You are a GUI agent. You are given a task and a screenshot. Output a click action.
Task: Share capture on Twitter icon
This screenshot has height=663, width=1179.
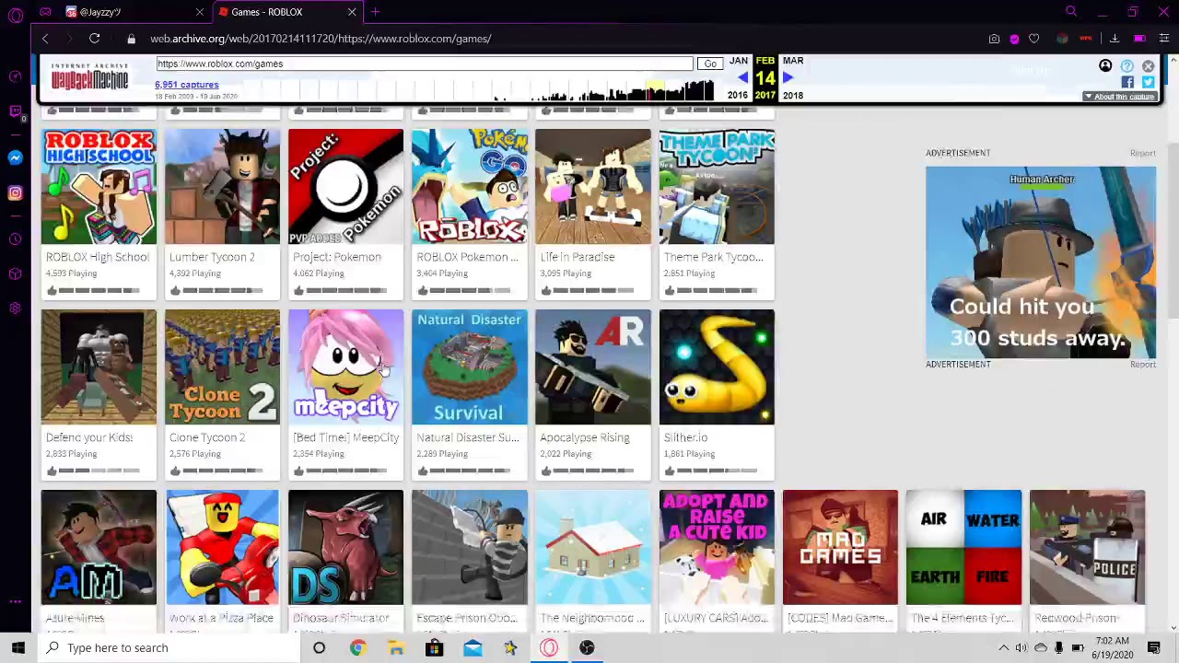(x=1149, y=83)
